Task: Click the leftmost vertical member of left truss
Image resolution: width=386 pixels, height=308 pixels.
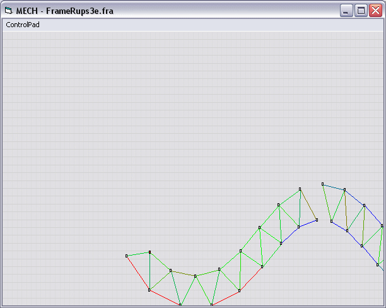Action: tap(149, 271)
